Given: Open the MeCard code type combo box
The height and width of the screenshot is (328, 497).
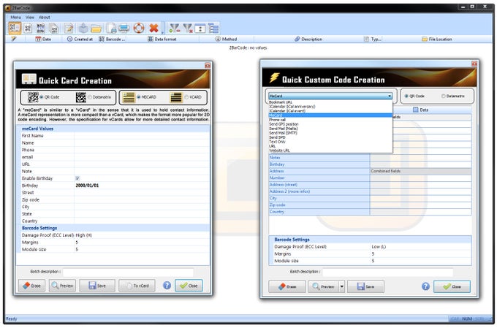Looking at the screenshot, I should pyautogui.click(x=330, y=96).
